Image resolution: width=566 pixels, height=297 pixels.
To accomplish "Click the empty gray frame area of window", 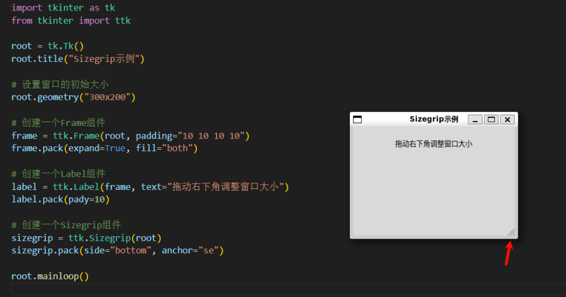I will [434, 193].
